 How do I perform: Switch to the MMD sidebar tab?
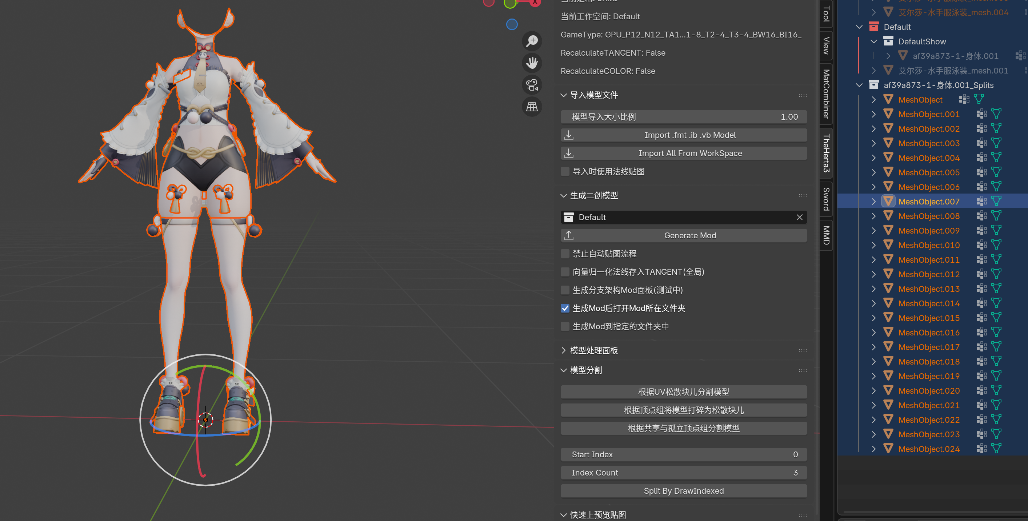[x=826, y=235]
